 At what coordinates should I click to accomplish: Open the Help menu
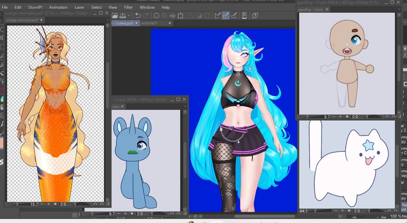click(x=166, y=7)
